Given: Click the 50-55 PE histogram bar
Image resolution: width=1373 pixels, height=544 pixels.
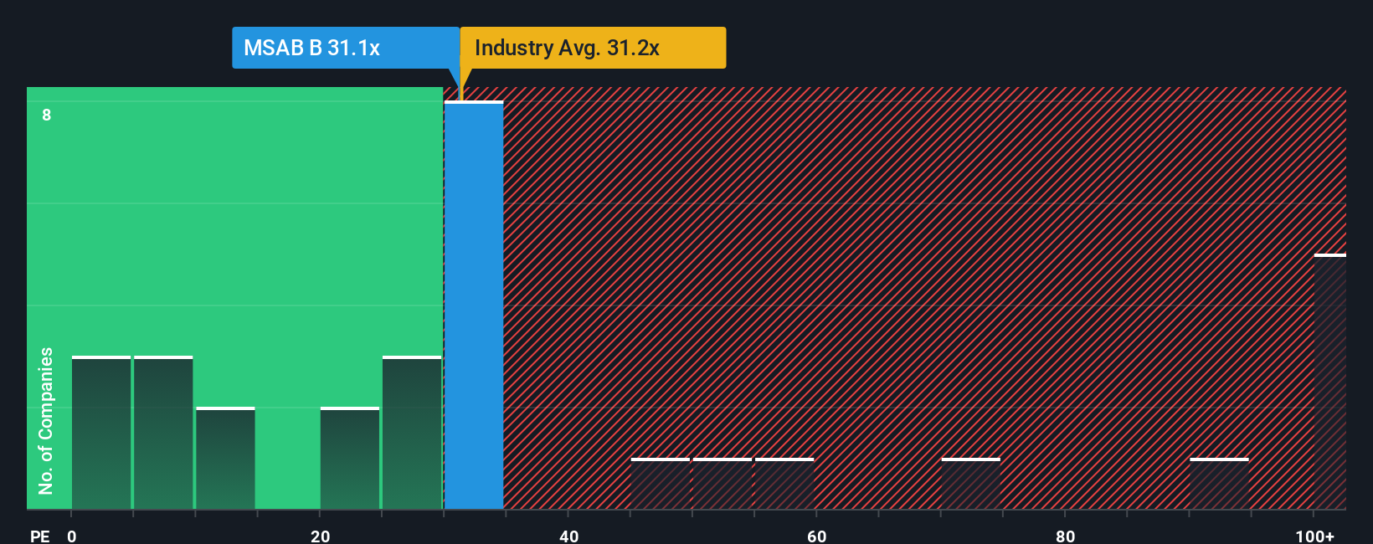Looking at the screenshot, I should [x=722, y=484].
